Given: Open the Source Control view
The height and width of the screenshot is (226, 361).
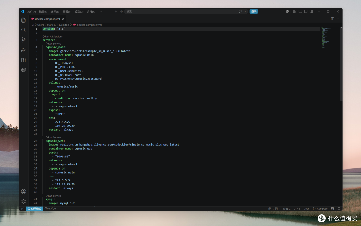Looking at the screenshot, I should [x=23, y=40].
